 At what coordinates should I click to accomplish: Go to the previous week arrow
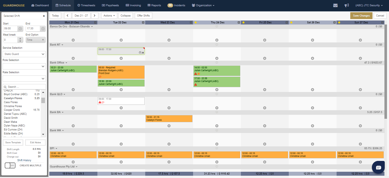(68, 16)
